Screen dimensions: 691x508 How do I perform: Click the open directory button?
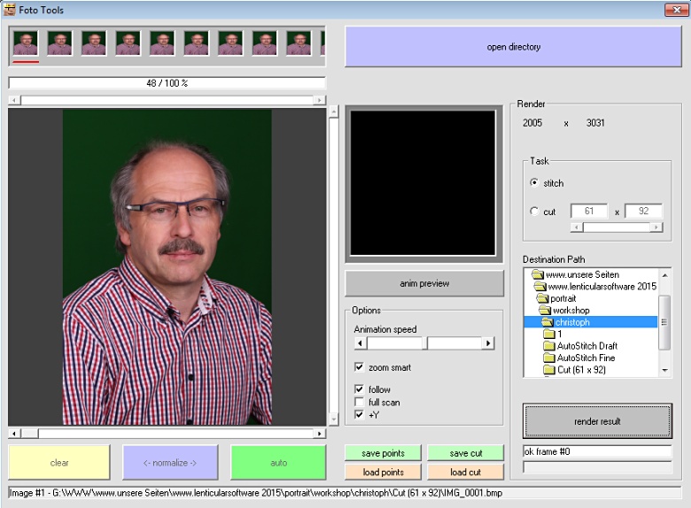coord(513,47)
